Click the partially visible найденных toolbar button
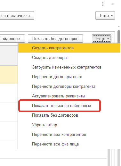The width and height of the screenshot is (121, 166). pos(12,38)
